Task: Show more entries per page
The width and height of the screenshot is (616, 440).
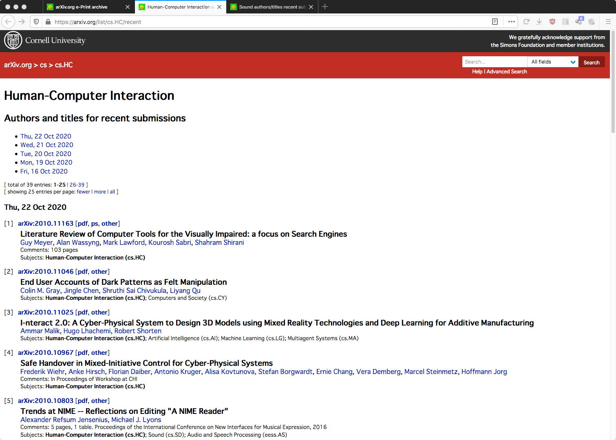Action: (100, 191)
